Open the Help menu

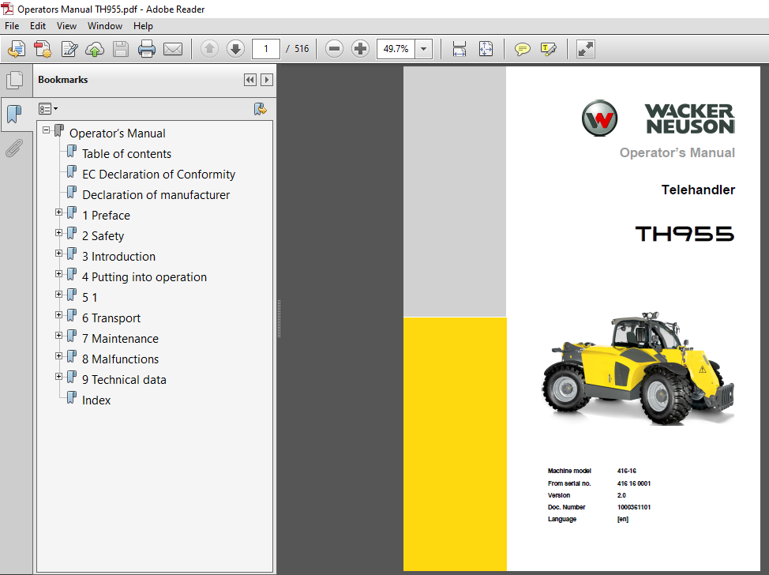tap(143, 26)
